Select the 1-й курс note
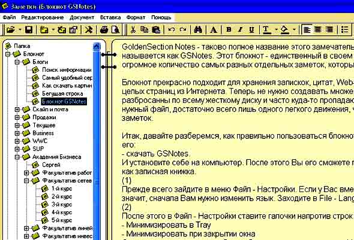 62,189
